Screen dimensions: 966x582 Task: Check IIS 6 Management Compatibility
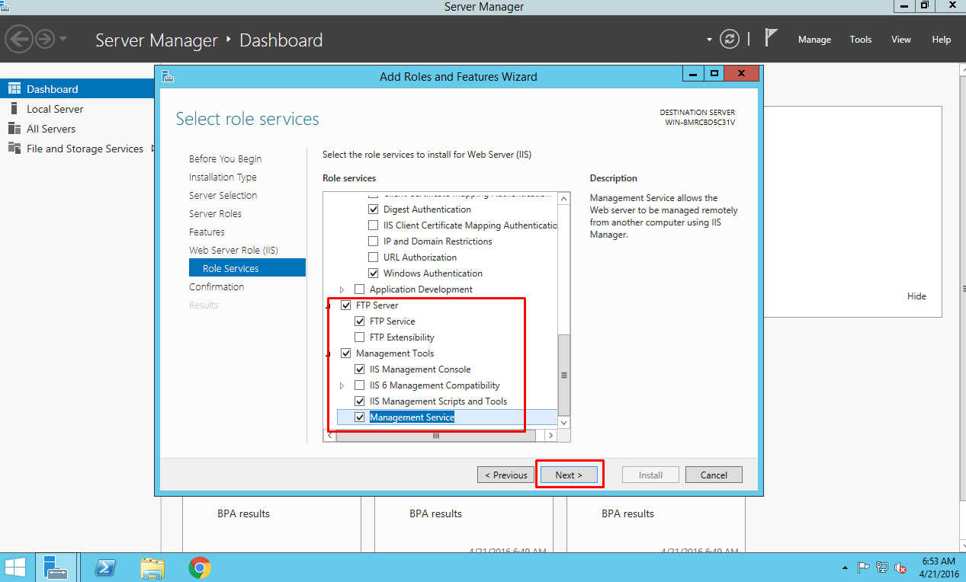click(x=360, y=385)
